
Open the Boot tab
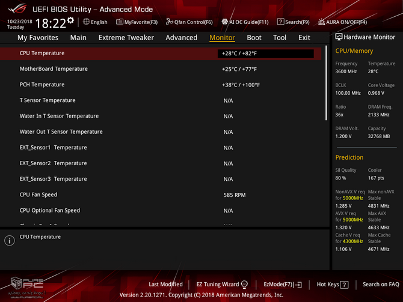(x=254, y=38)
